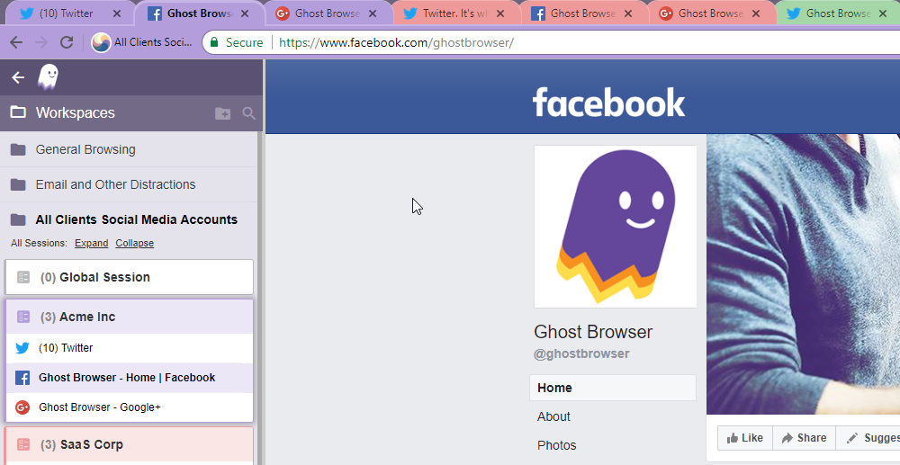Click the Suggest edits pencil button

point(868,438)
